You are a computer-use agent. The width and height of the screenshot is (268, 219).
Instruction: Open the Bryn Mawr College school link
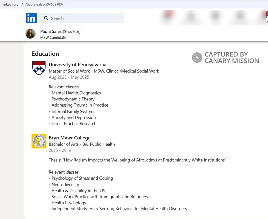70,138
